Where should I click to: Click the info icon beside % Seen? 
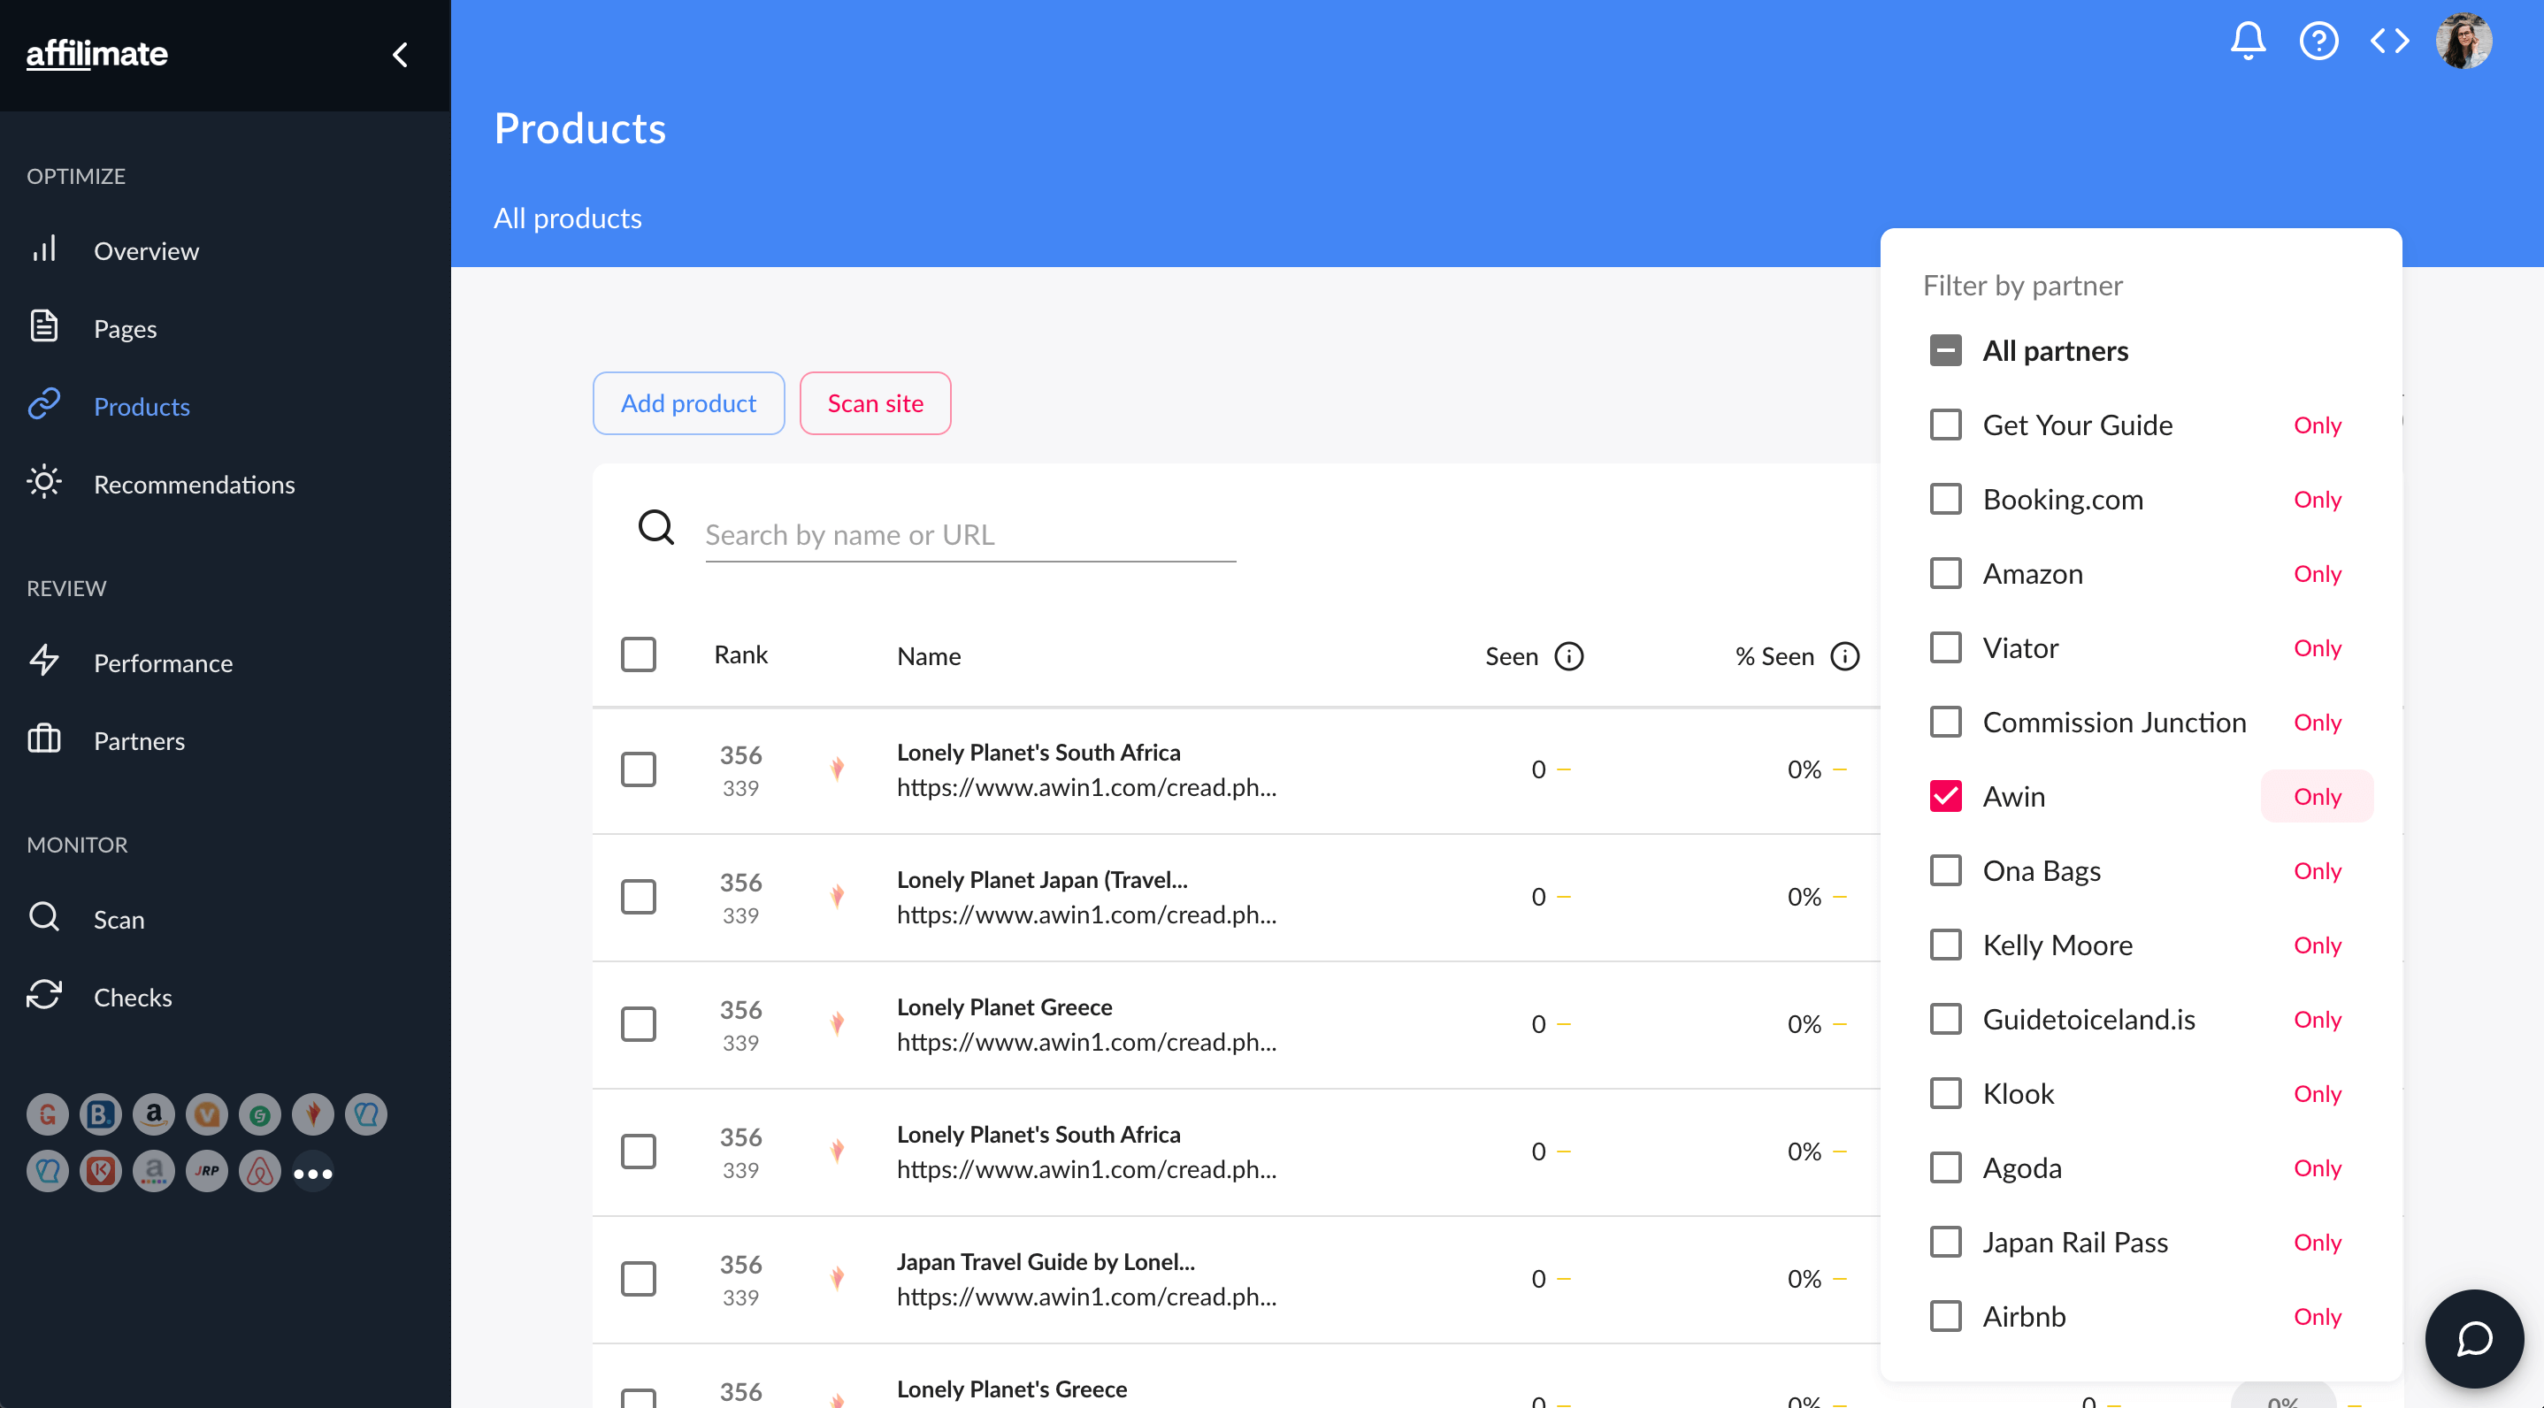click(1843, 656)
